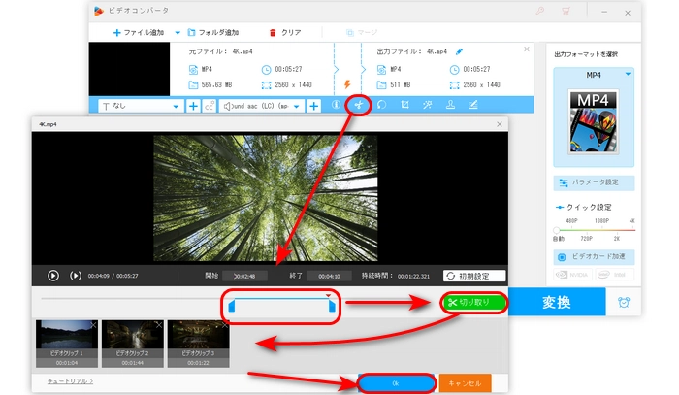
Task: Confirm trimming with the Ok button
Action: point(396,382)
